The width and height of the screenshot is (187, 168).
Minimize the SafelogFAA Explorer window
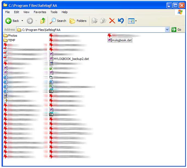point(169,5)
